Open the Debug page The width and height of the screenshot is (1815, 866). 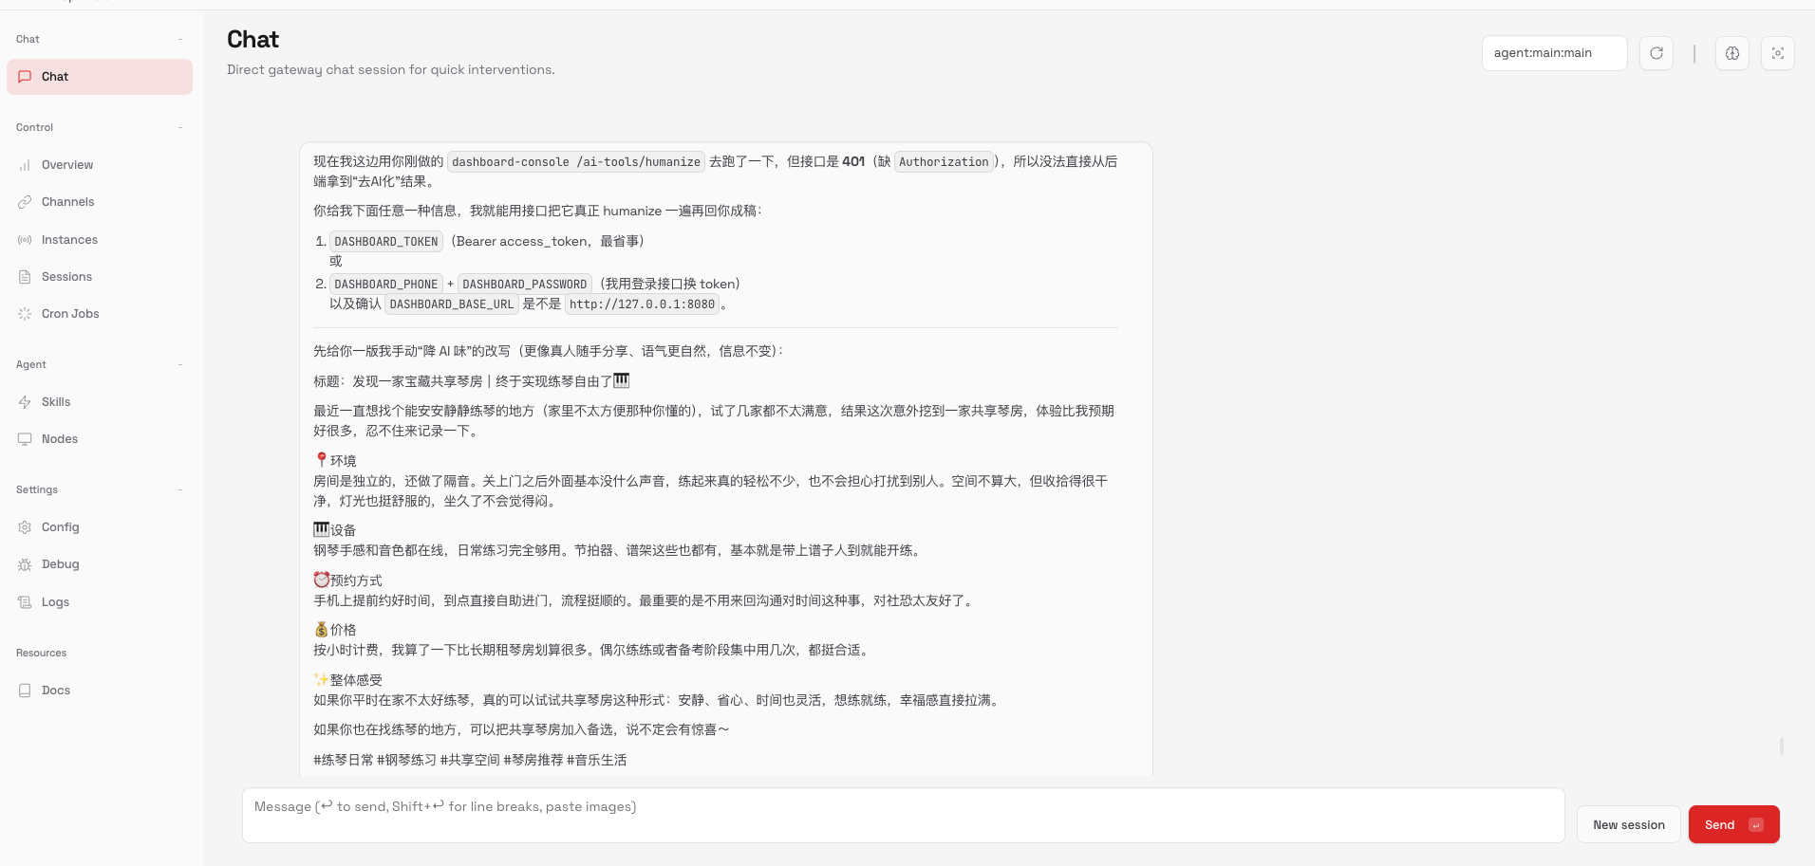click(100, 564)
